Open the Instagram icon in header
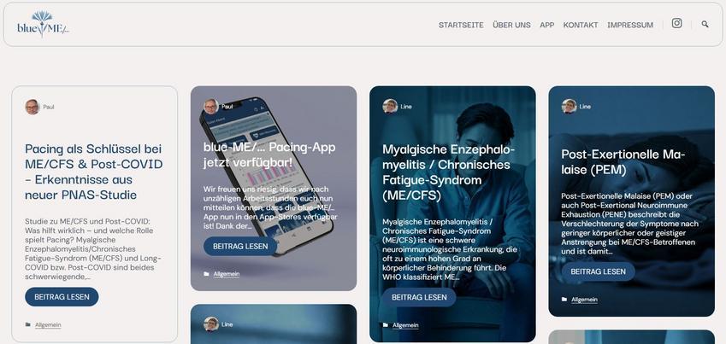Screen dimensions: 726x344 click(676, 23)
